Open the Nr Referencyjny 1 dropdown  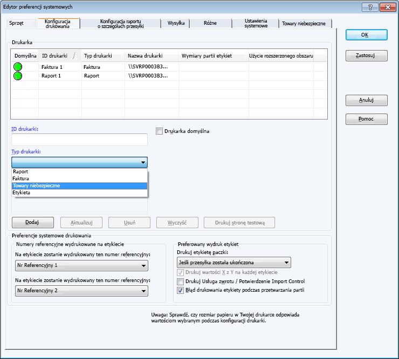coord(81,265)
